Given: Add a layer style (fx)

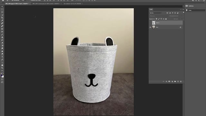Looking at the screenshot, I should pos(166,82).
